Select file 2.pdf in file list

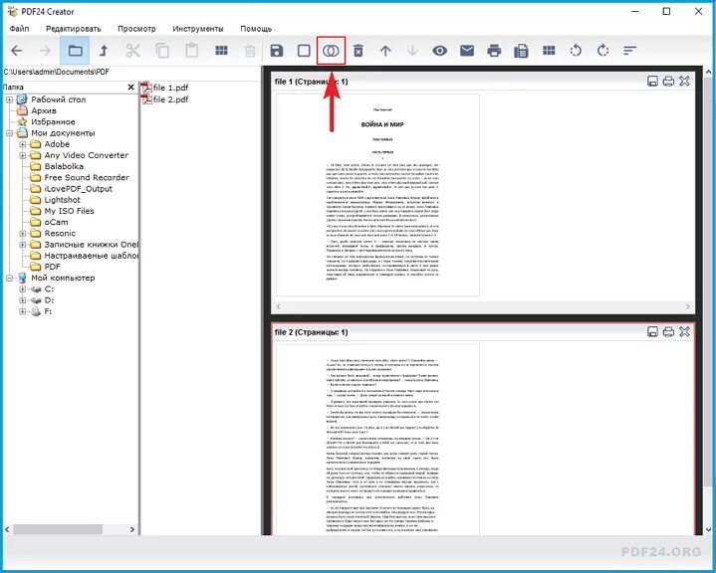pyautogui.click(x=164, y=99)
